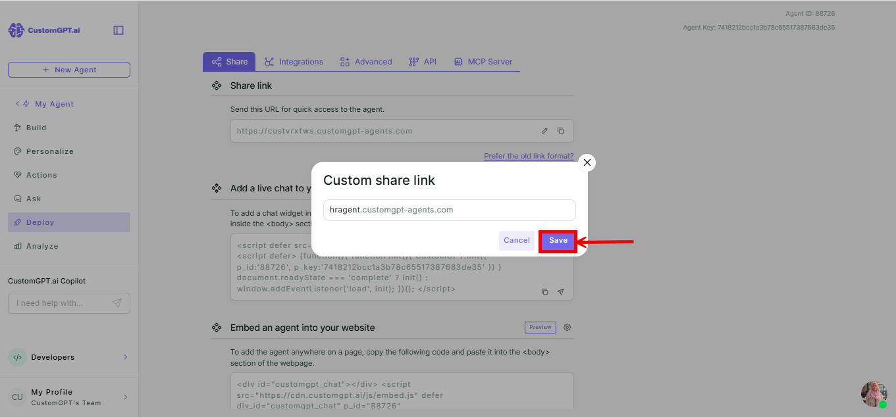Send Copilot message arrow icon

[117, 303]
